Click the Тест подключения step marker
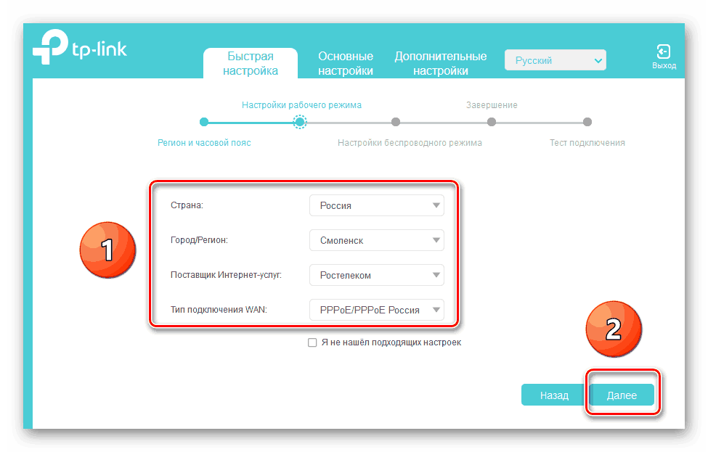The image size is (708, 452). coord(587,122)
